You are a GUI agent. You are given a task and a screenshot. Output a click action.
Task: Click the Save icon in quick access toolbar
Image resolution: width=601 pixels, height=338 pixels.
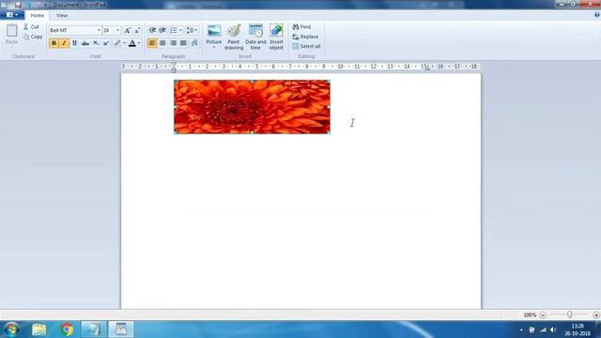point(18,5)
